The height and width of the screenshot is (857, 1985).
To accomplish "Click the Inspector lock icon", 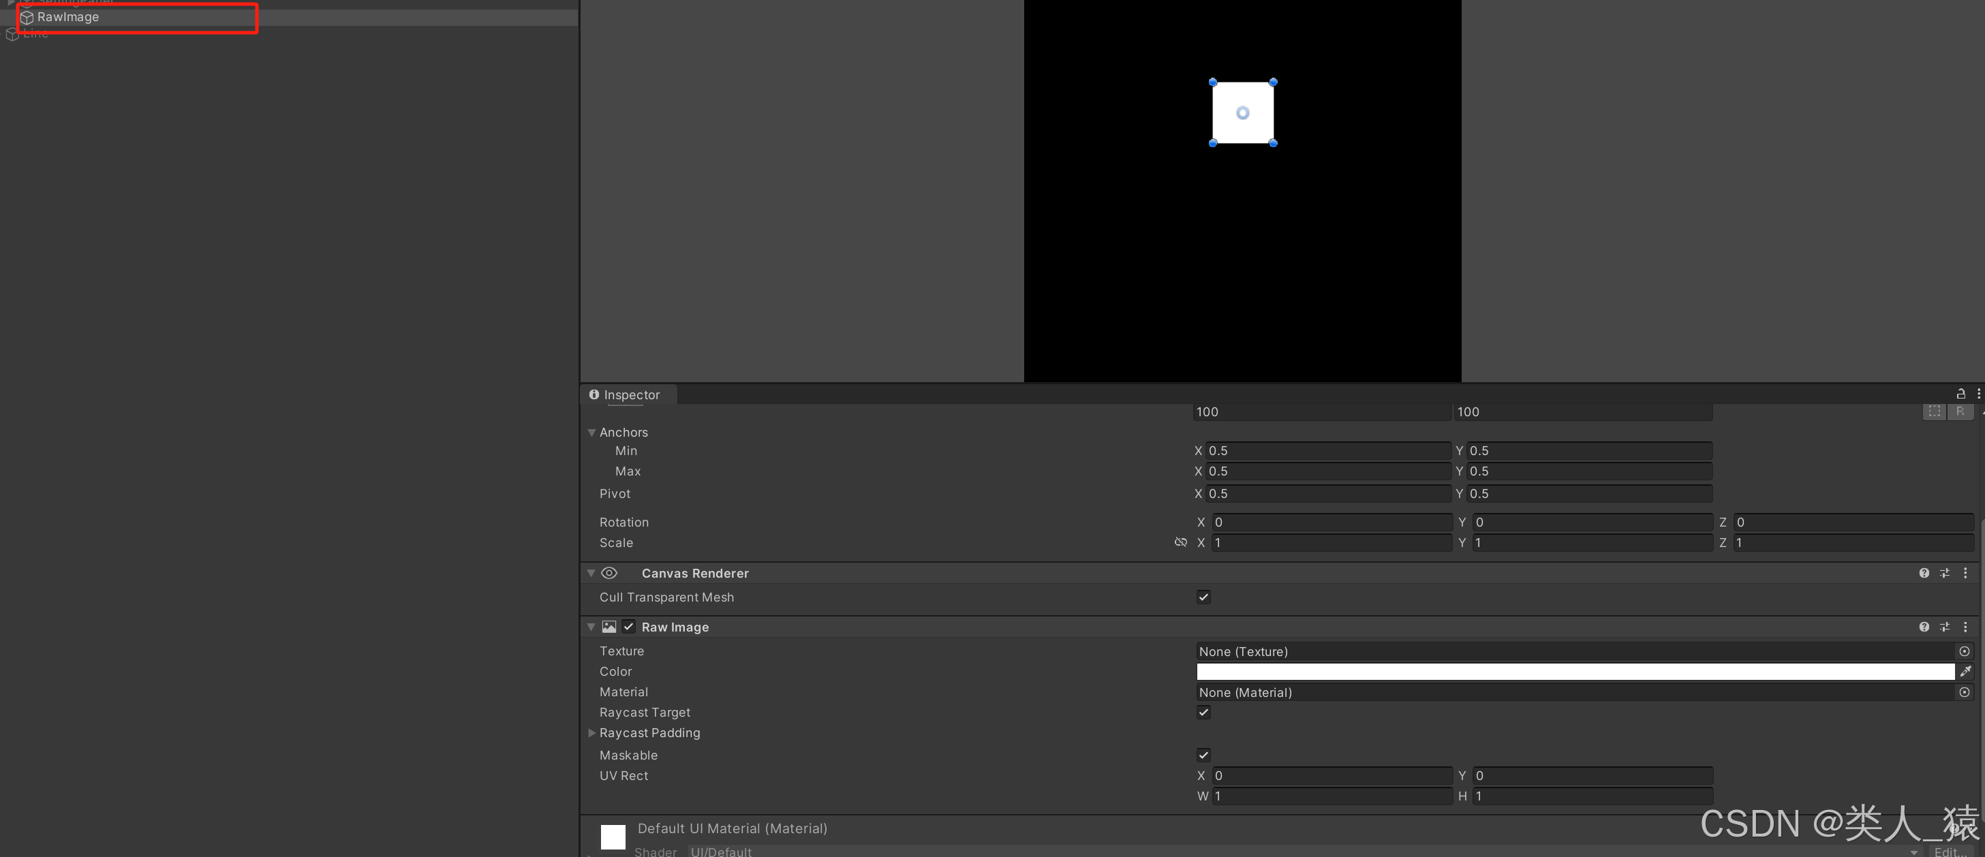I will (1960, 394).
